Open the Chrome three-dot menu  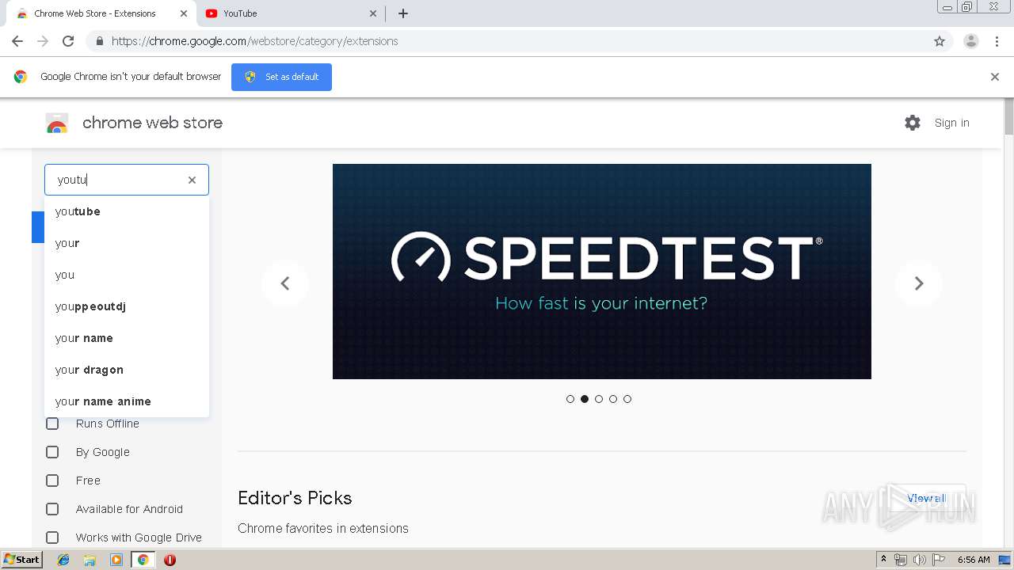coord(997,41)
